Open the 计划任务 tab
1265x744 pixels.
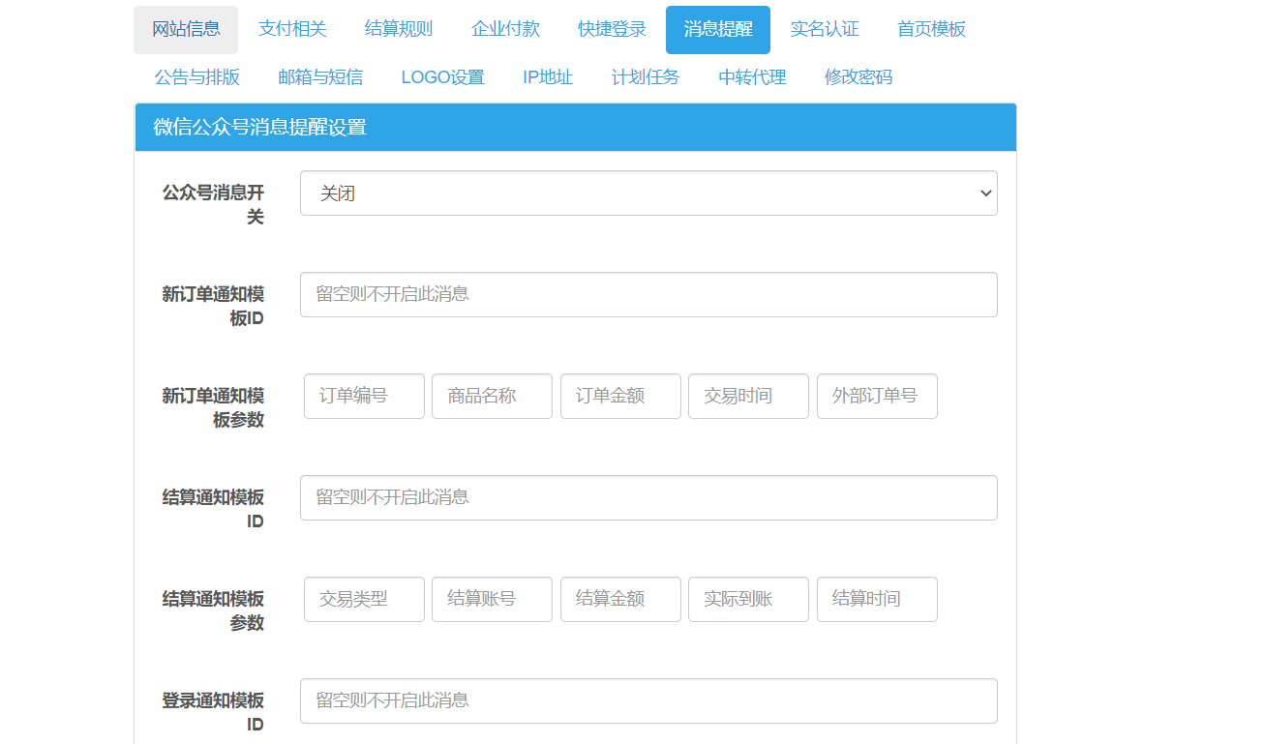coord(646,77)
